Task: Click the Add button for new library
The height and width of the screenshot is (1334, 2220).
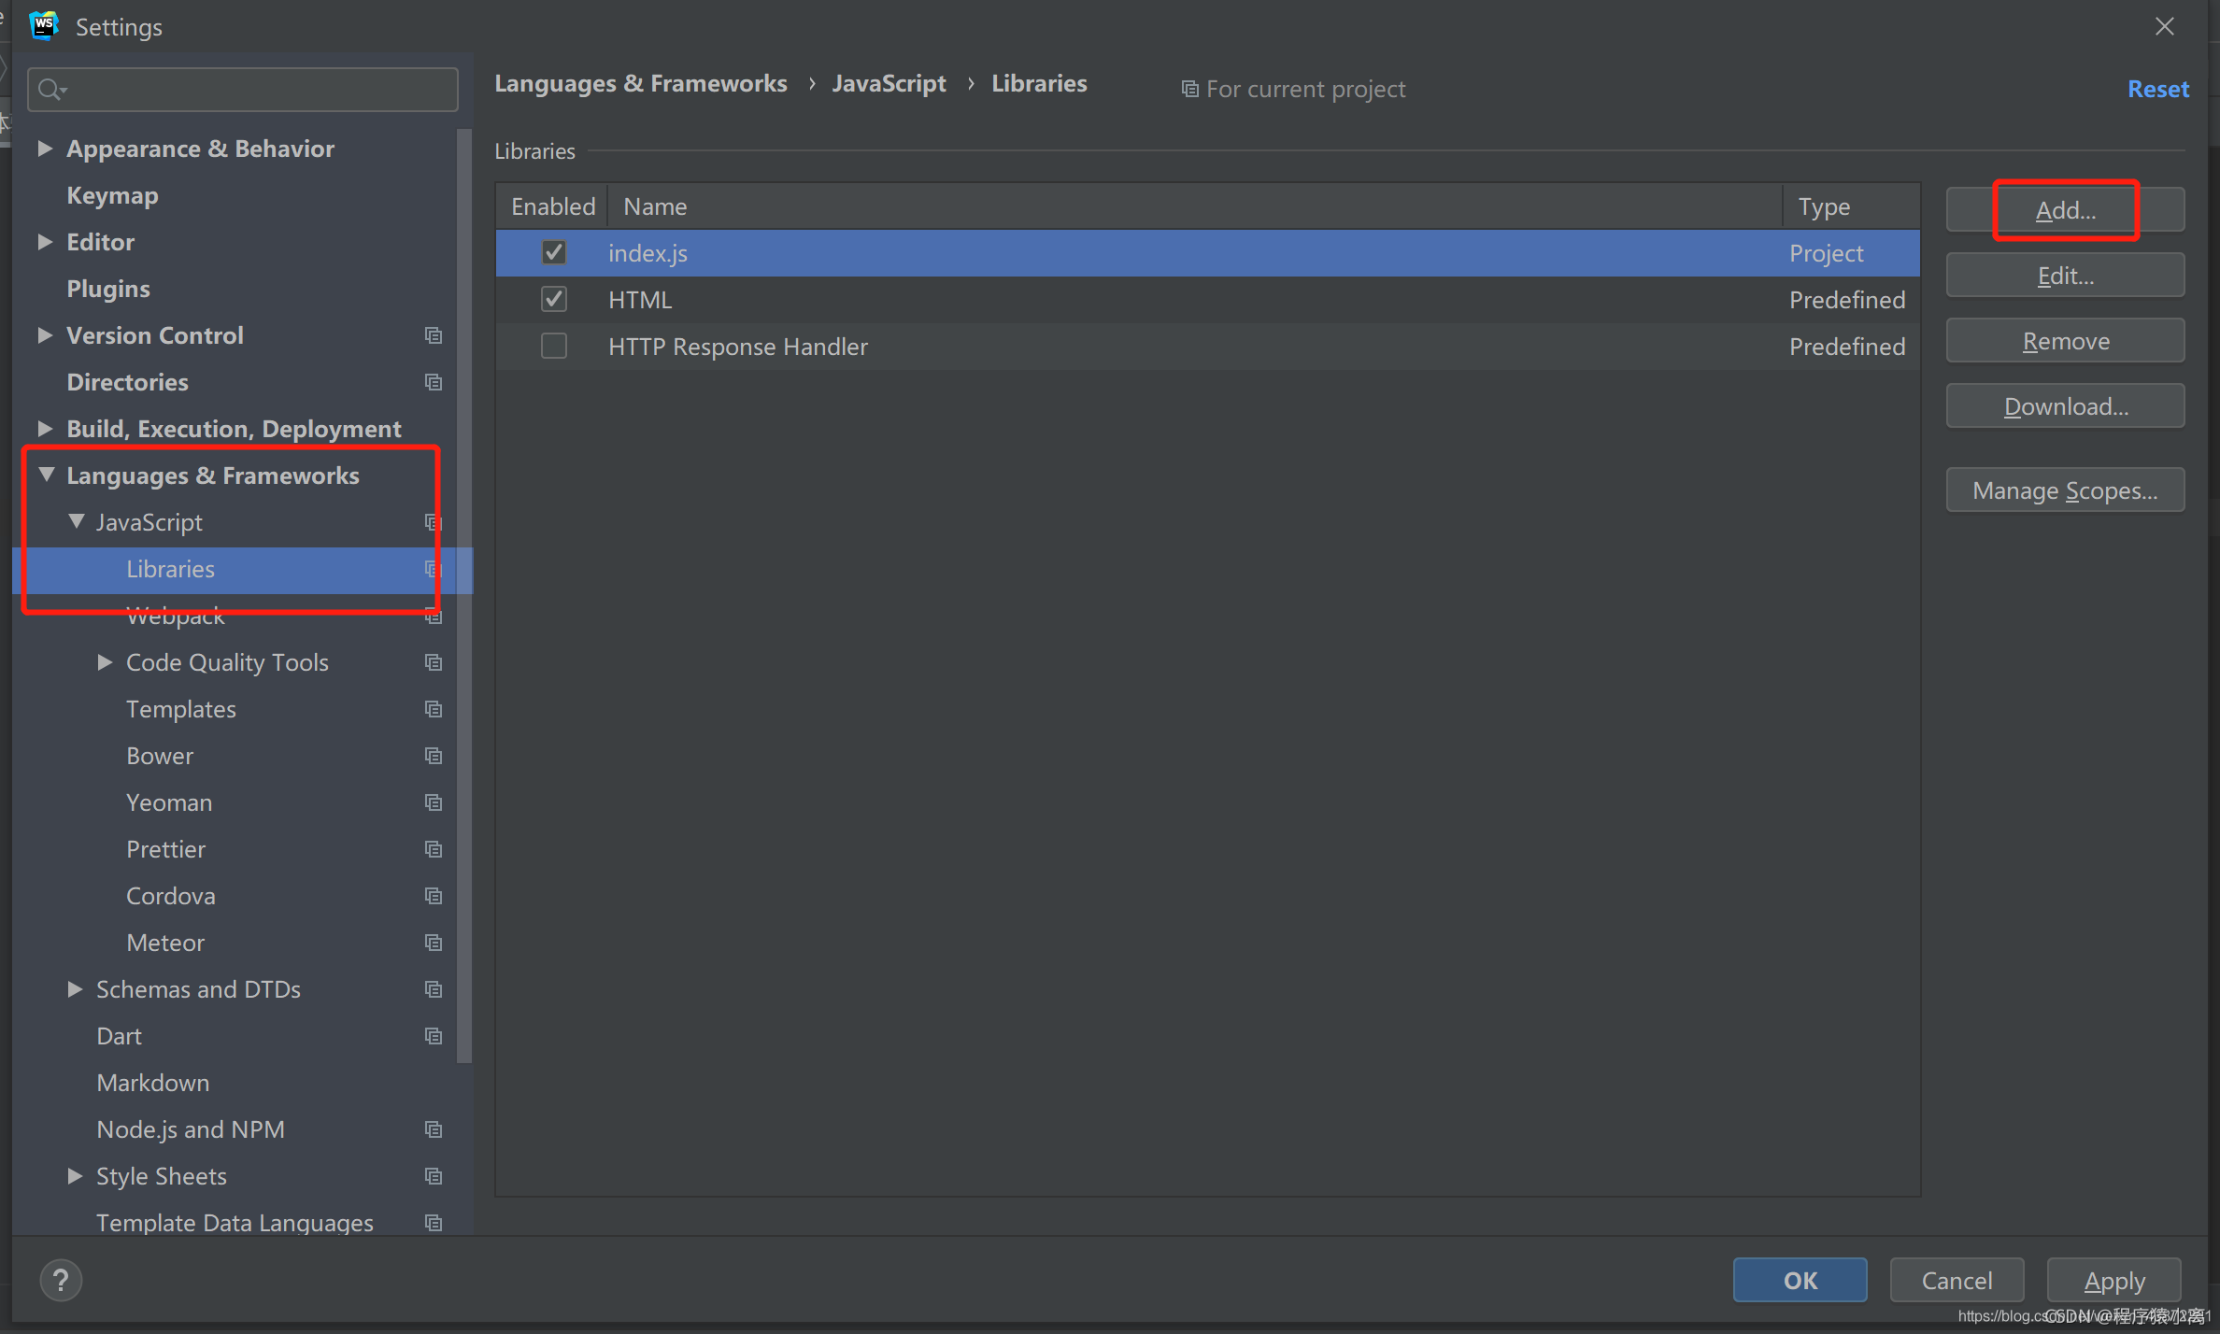Action: 2065,209
